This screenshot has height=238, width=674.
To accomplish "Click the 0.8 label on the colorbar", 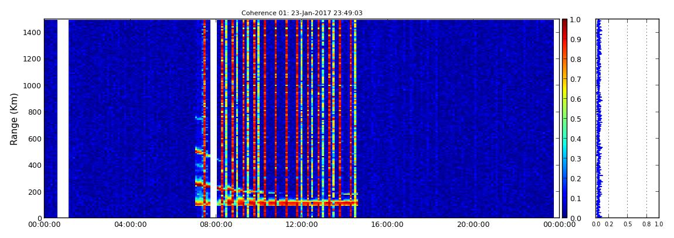I will tap(575, 59).
